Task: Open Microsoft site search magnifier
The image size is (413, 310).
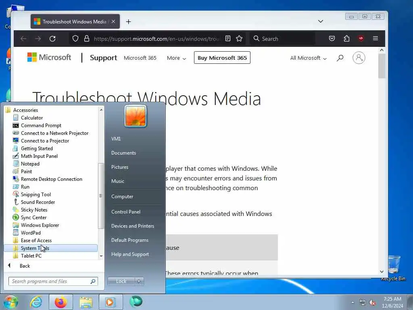Action: 340,58
